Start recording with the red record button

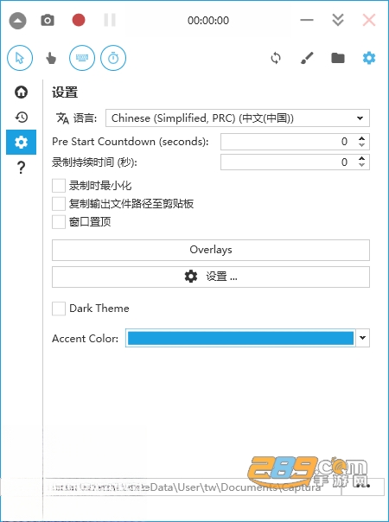click(79, 20)
